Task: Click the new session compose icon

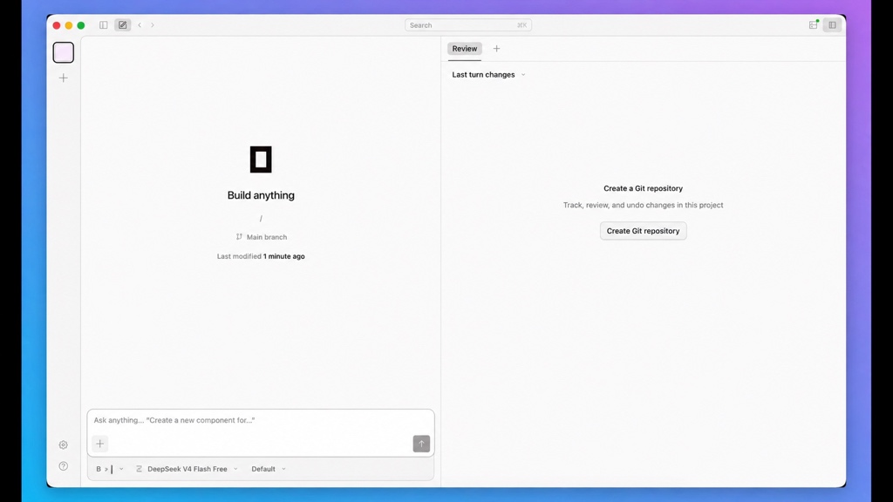Action: click(x=122, y=25)
